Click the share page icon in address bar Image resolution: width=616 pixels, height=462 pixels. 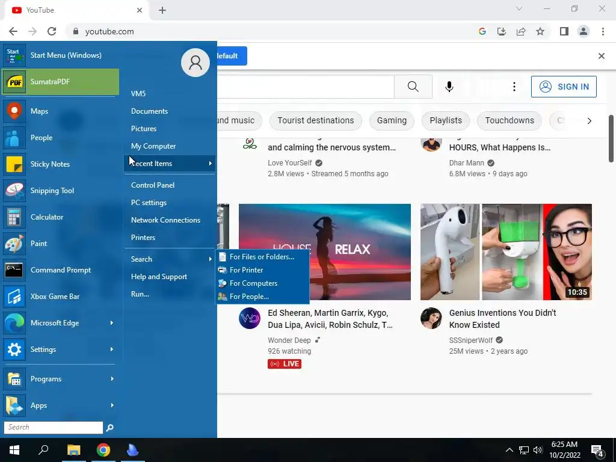[521, 31]
